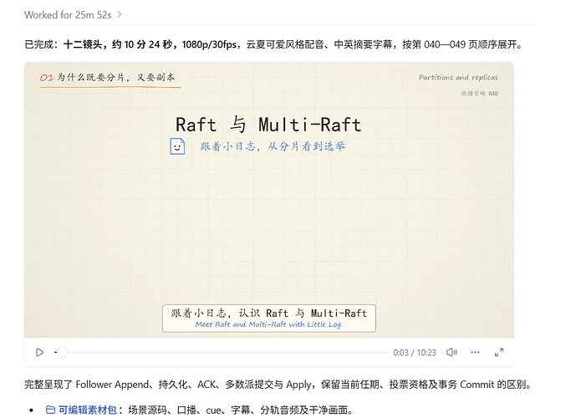Mute the video with the speaker icon
Screen dimensions: 571x418
click(x=451, y=353)
